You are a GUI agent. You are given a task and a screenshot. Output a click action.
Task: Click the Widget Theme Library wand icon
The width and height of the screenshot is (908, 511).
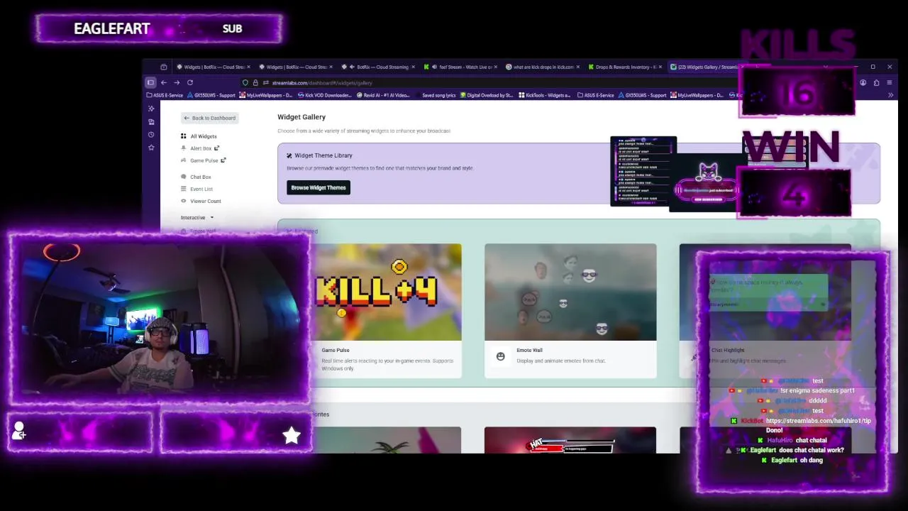click(x=289, y=155)
